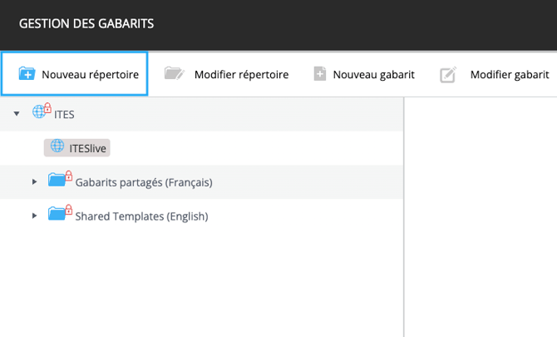Click the vertical divider beside the tree panel
Image resolution: width=557 pixels, height=337 pixels.
click(x=404, y=216)
